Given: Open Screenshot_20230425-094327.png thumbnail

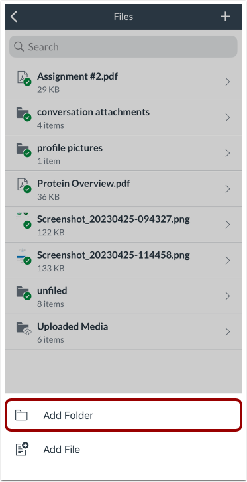Looking at the screenshot, I should [23, 221].
